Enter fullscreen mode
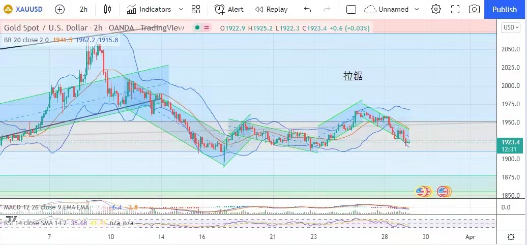The width and height of the screenshot is (527, 245). click(x=455, y=9)
